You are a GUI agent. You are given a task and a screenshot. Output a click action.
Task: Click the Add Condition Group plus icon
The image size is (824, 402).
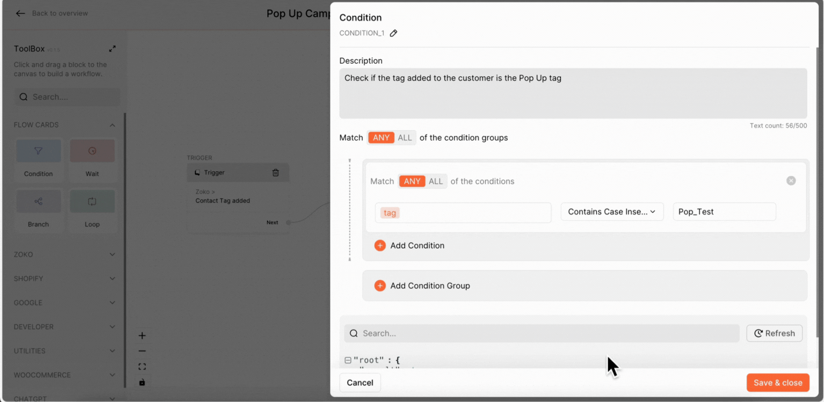pos(380,286)
